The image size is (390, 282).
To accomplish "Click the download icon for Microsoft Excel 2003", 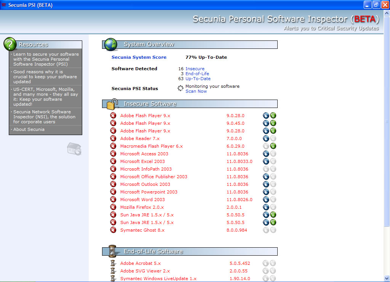I will (266, 161).
